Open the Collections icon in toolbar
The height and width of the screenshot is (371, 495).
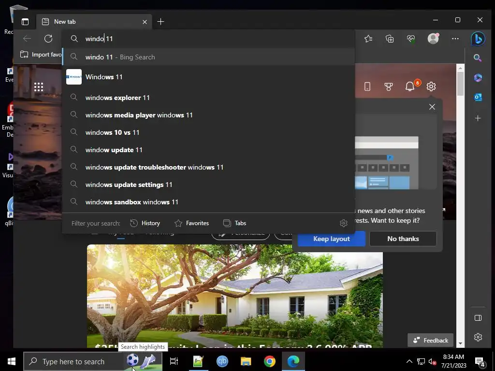pyautogui.click(x=390, y=39)
